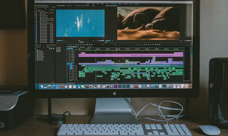
Task: Toggle the first audio track mute button
Action: tap(74, 66)
